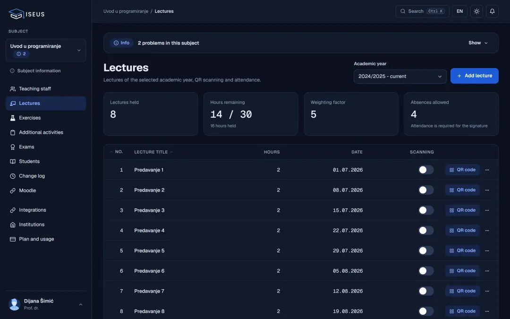The width and height of the screenshot is (510, 319).
Task: Open more options for Predavanje 2
Action: 487,190
